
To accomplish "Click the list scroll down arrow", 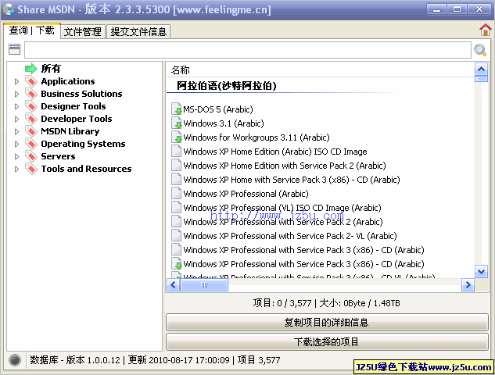I will pos(481,271).
